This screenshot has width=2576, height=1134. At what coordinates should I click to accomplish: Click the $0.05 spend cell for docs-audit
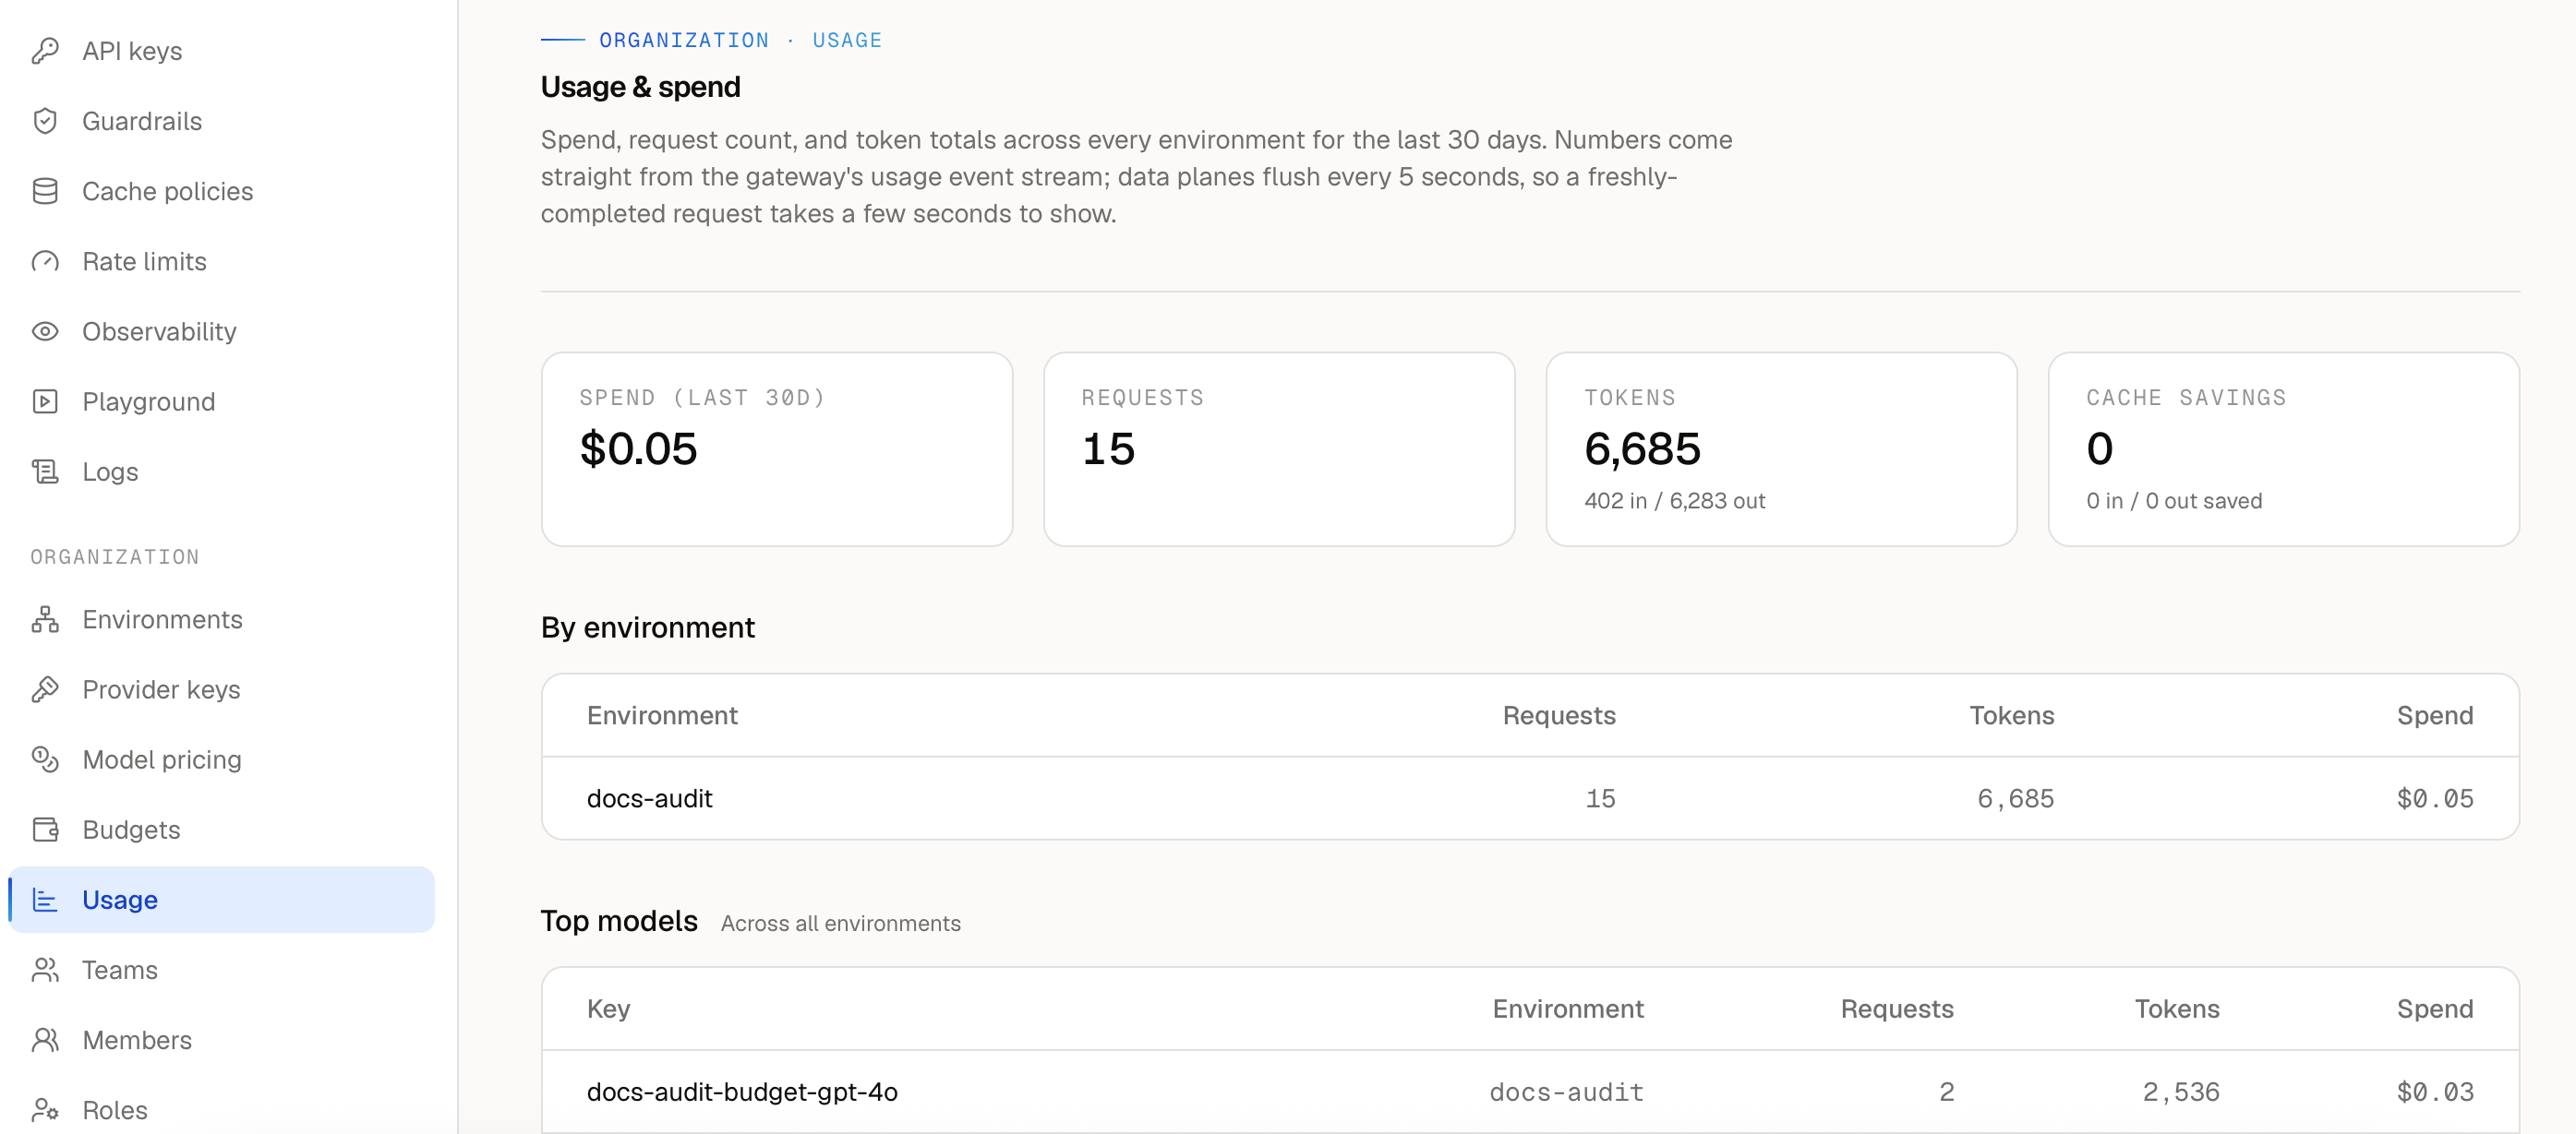tap(2435, 797)
